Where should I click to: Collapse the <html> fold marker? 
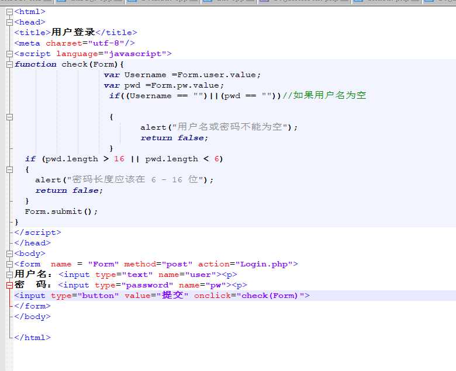pyautogui.click(x=9, y=12)
